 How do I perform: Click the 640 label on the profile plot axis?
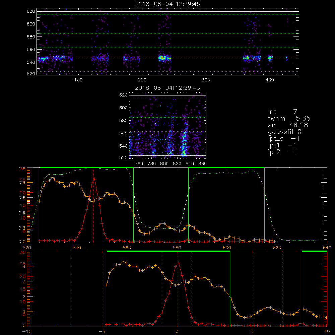click(x=327, y=248)
